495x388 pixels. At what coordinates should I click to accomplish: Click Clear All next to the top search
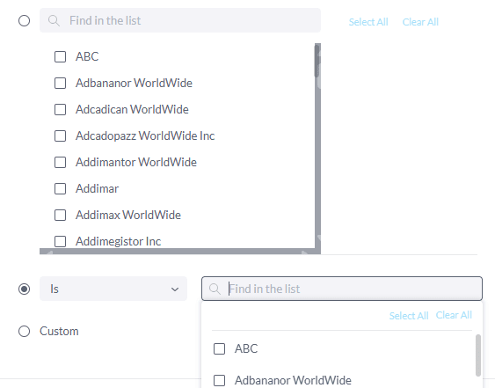click(420, 22)
